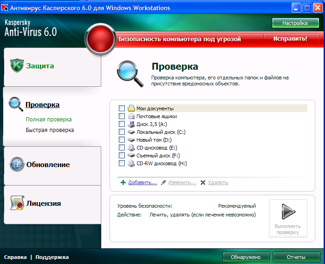Image resolution: width=325 pixels, height=264 pixels.
Task: Click the Безопасность компьютера под угрозой warning
Action: 180,39
